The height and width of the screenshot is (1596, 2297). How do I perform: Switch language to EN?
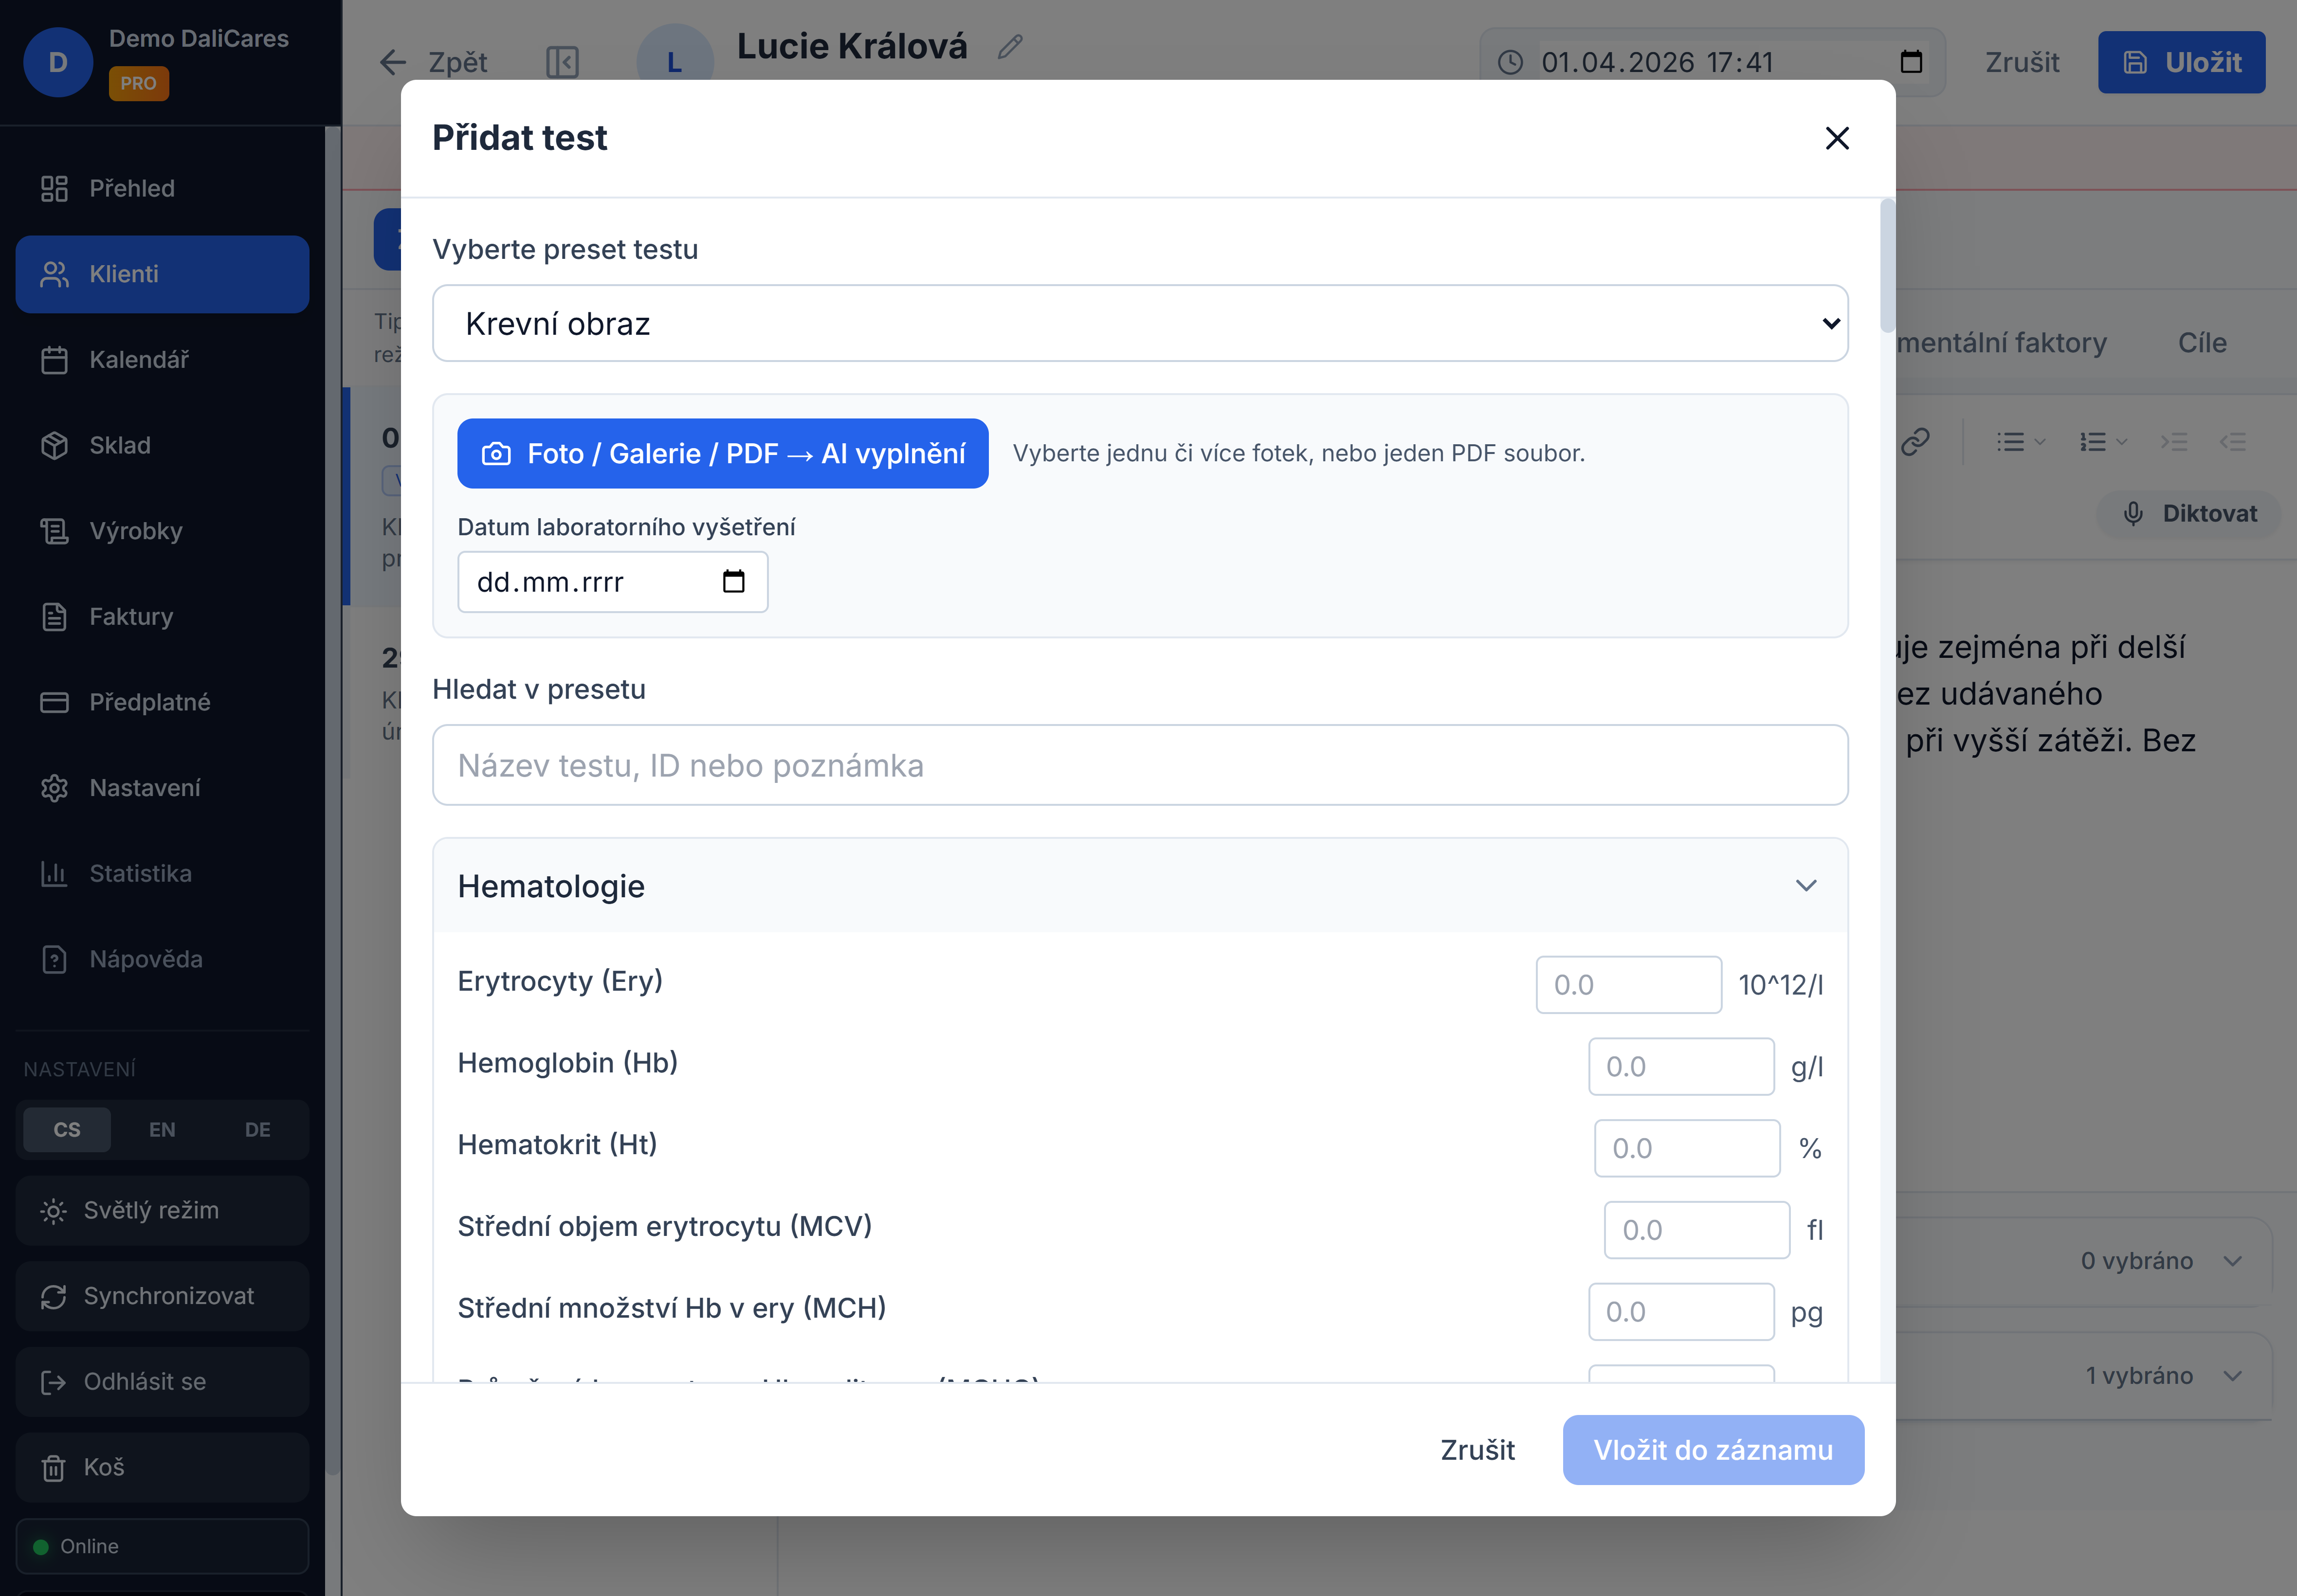(162, 1129)
